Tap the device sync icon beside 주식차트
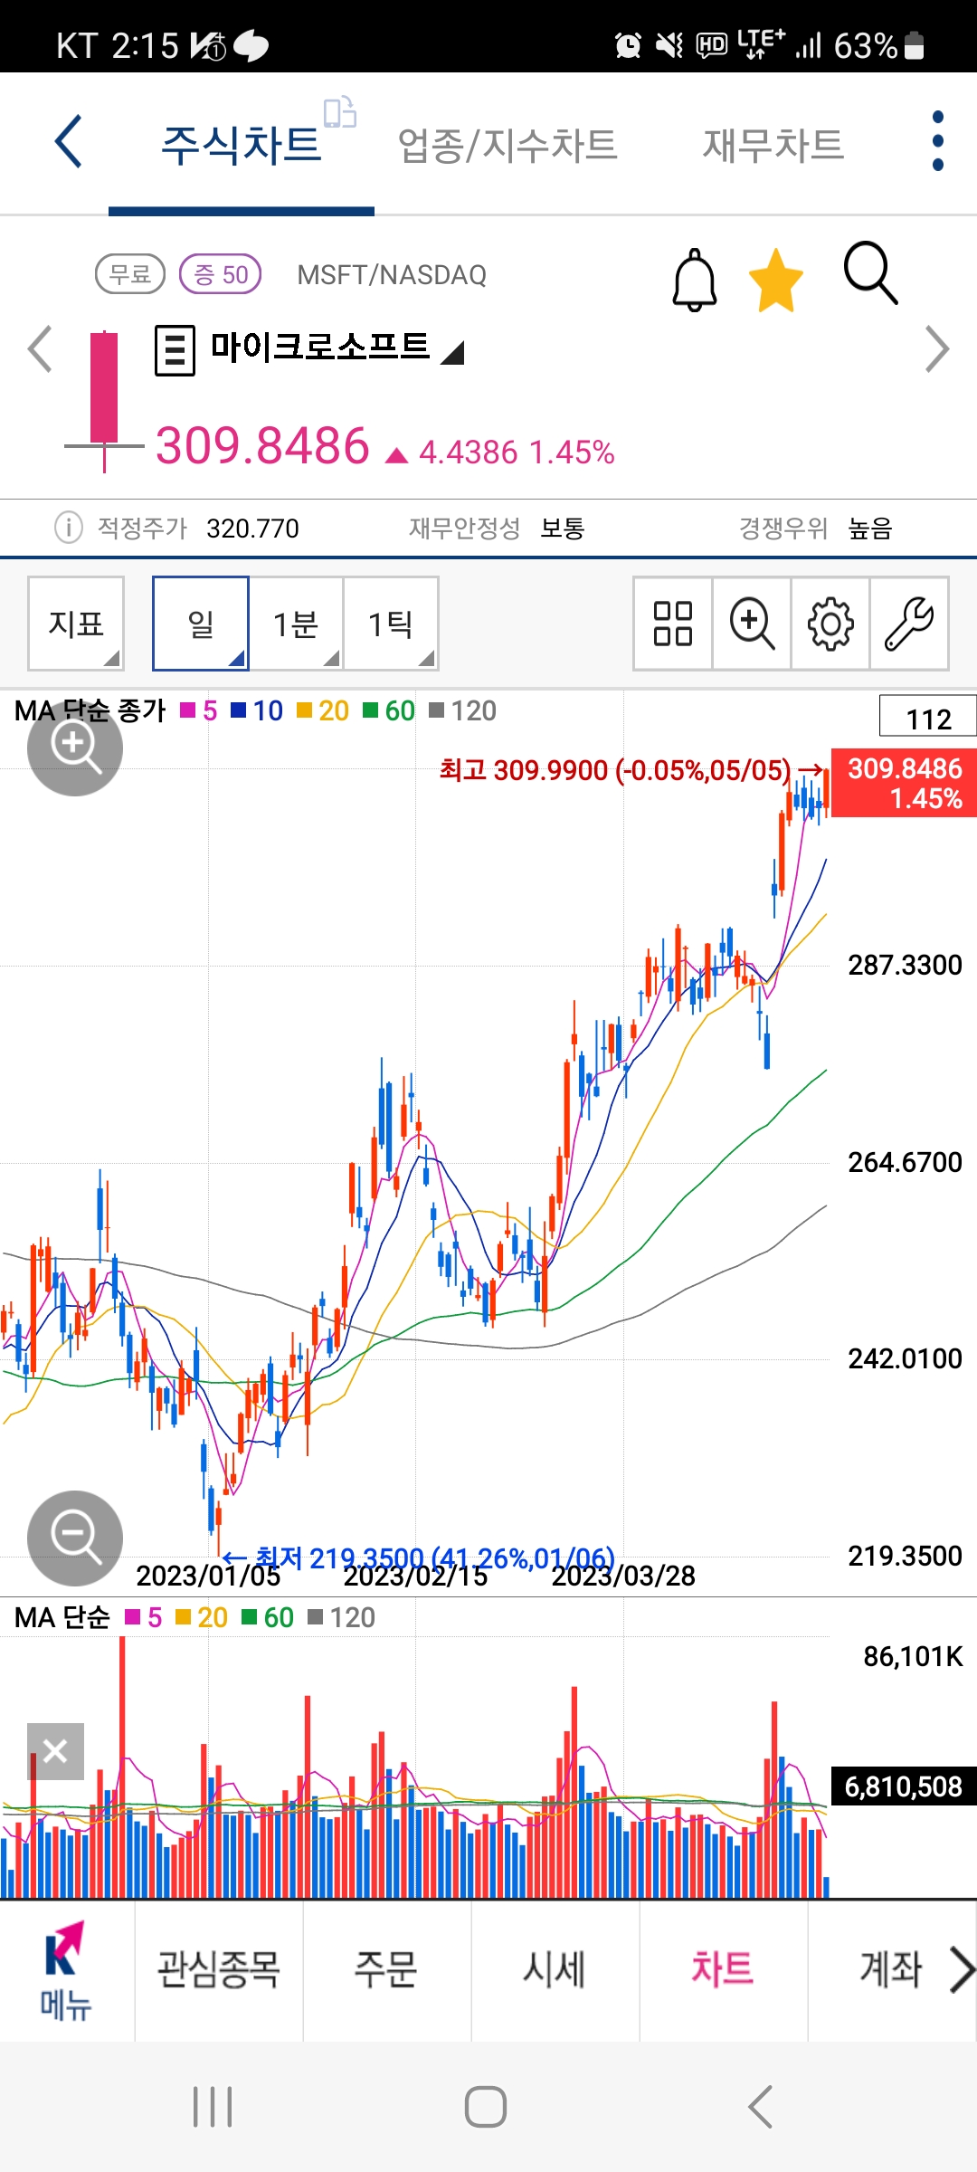Viewport: 977px width, 2172px height. click(340, 112)
